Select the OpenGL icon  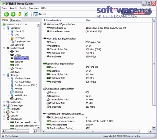click(x=12, y=99)
